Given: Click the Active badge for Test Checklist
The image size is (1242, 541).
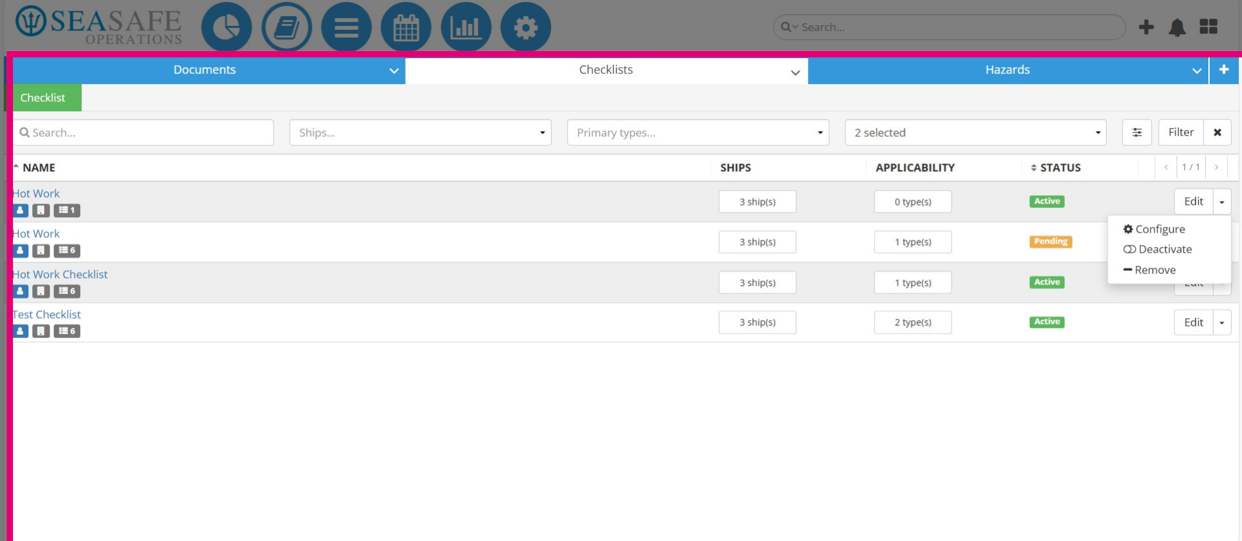Looking at the screenshot, I should point(1047,322).
